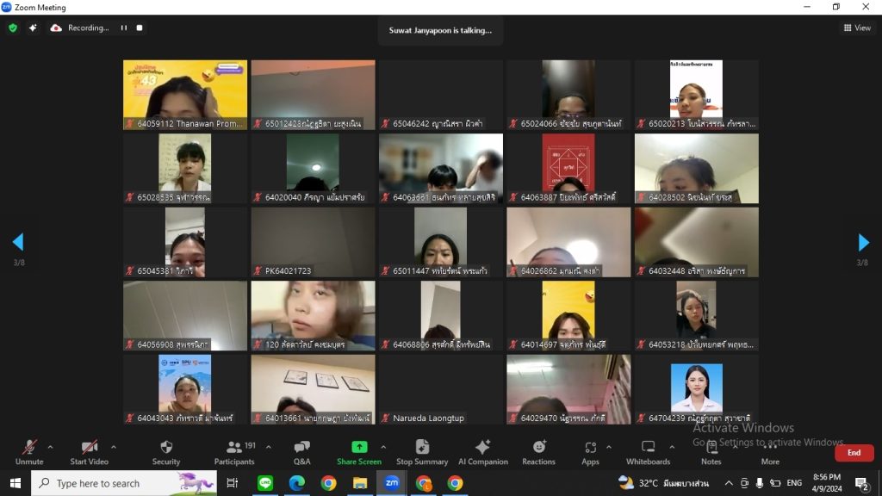Stop the meeting Summary
The image size is (882, 496).
(x=422, y=452)
